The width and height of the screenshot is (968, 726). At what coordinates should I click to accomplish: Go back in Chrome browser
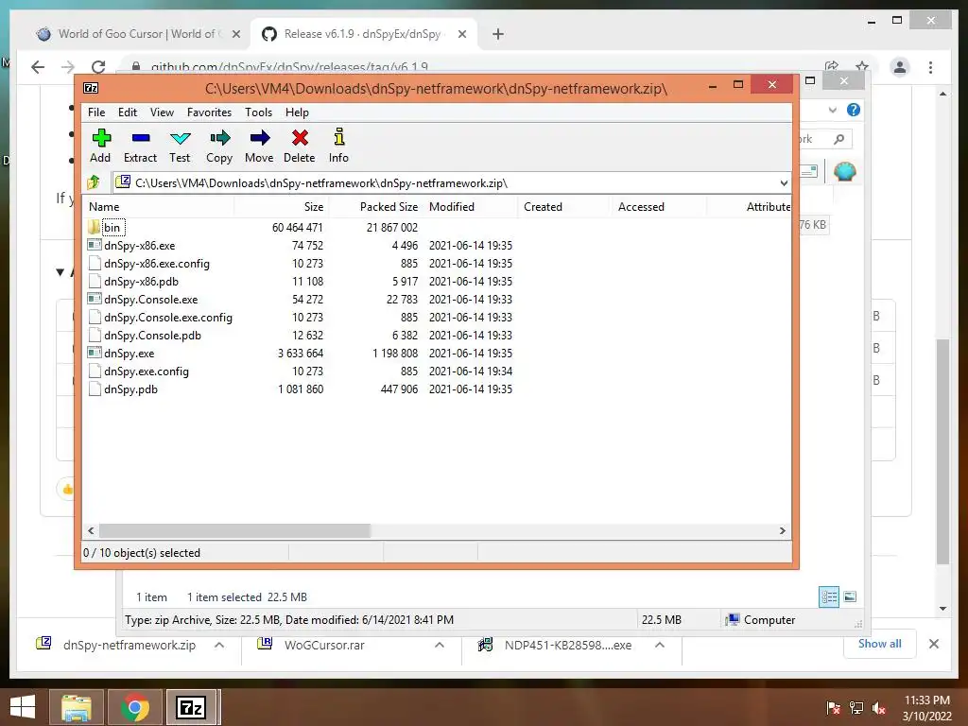click(38, 67)
